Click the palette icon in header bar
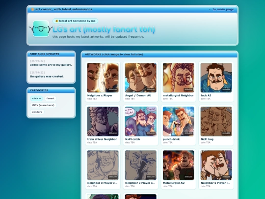Image resolution: width=265 pixels, height=199 pixels. pyautogui.click(x=32, y=9)
